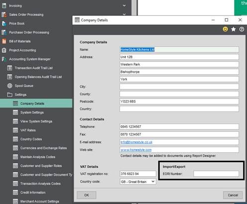Click the Country Codes icon
This screenshot has width=247, height=204.
[x=15, y=139]
